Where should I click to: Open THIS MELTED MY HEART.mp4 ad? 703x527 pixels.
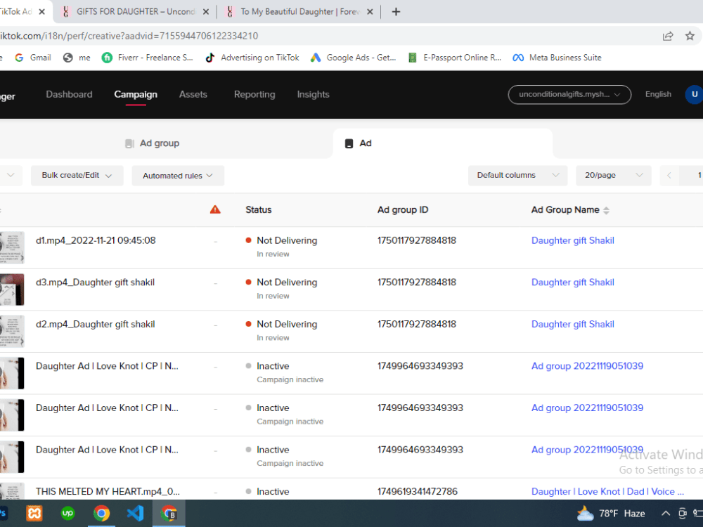coord(108,491)
